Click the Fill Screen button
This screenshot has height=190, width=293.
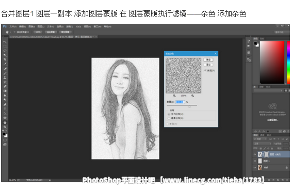click(x=65, y=32)
